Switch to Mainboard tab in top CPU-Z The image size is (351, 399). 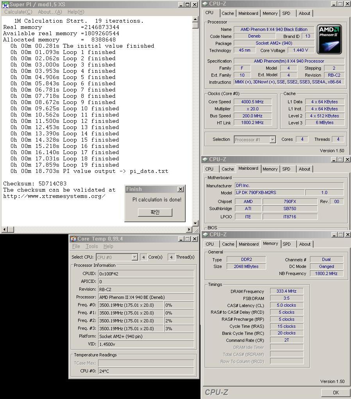tap(248, 13)
